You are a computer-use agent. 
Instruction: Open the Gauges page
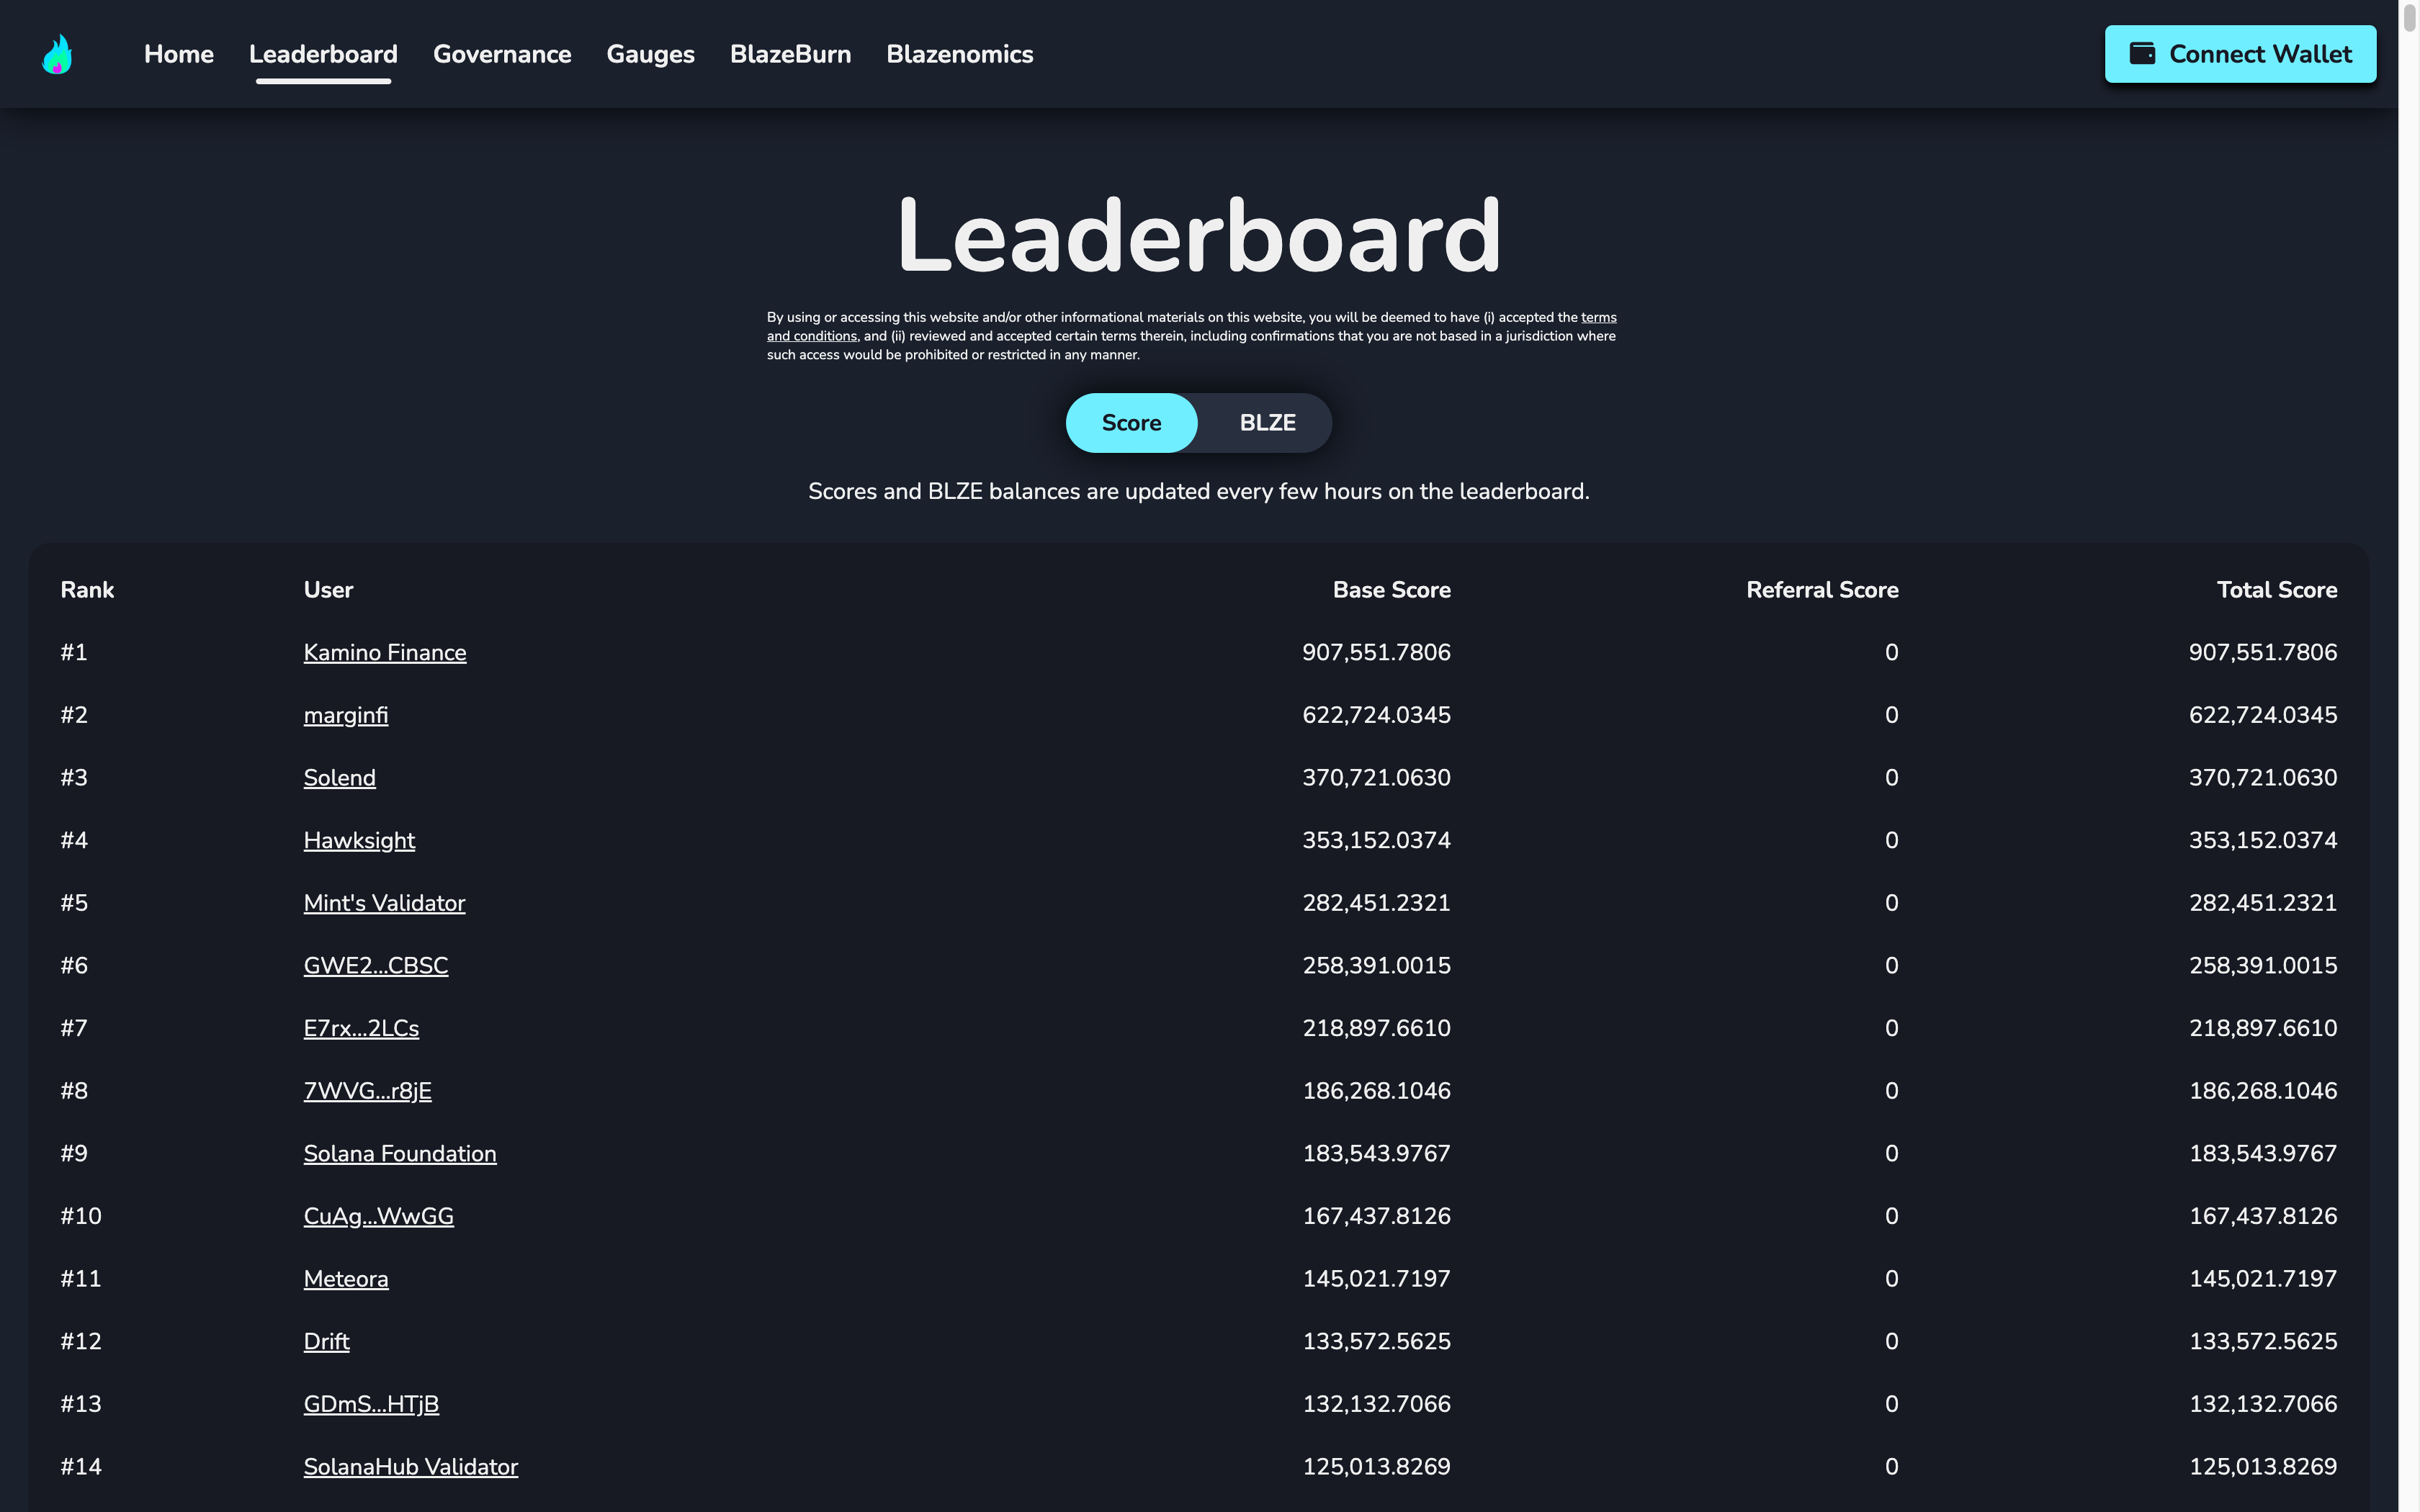(650, 54)
